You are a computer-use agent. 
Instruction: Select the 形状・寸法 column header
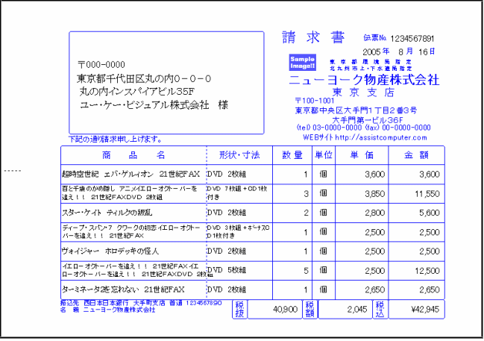[239, 155]
